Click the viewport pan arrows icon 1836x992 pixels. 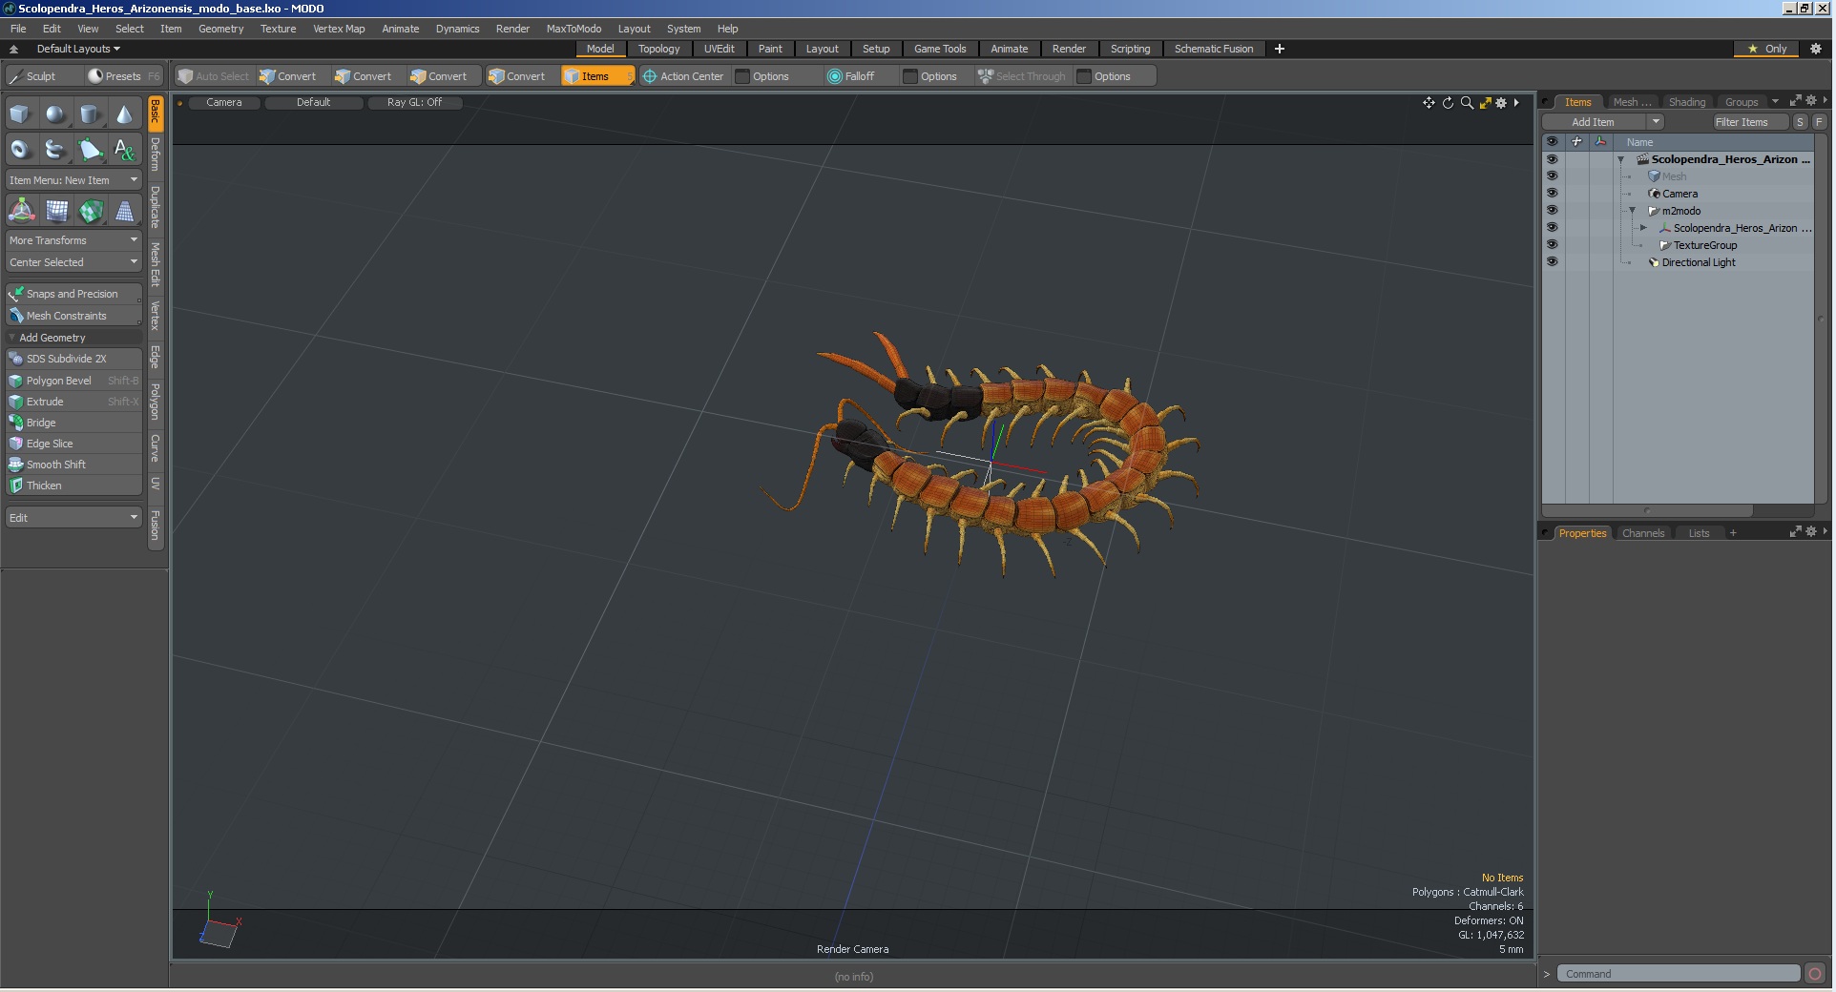click(1429, 103)
